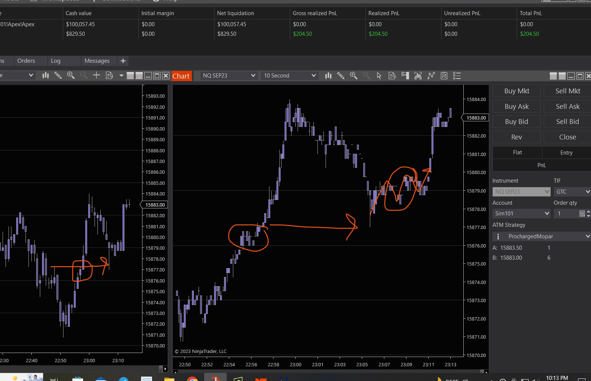Expand the 10 Second interval dropdown

[290, 76]
